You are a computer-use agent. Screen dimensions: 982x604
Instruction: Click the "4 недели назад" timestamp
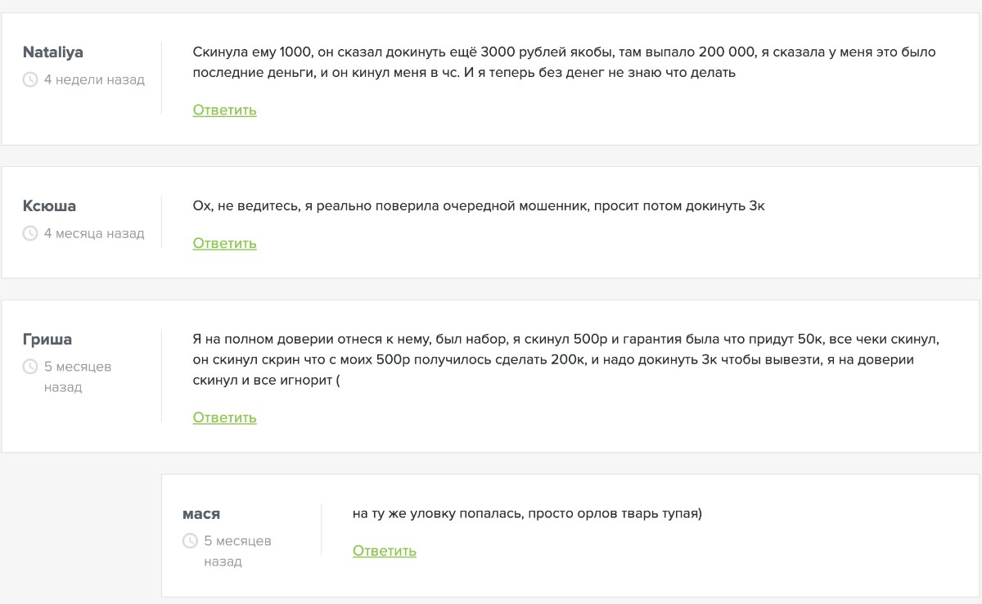(94, 80)
